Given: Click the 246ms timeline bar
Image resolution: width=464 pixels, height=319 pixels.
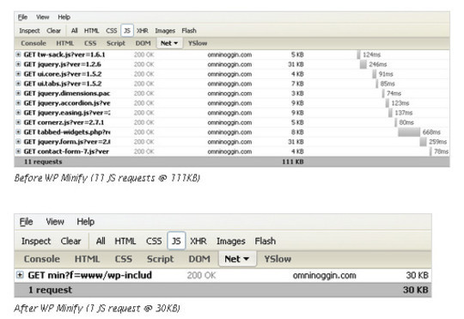Looking at the screenshot, I should point(363,64).
